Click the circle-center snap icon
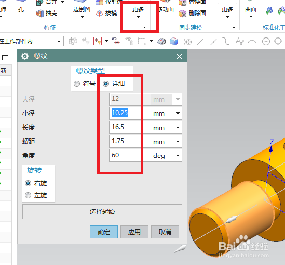The image size is (285, 265). click(x=266, y=41)
